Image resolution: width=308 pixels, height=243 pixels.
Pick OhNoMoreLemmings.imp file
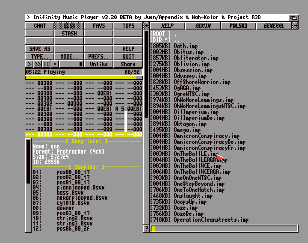coord(192,100)
